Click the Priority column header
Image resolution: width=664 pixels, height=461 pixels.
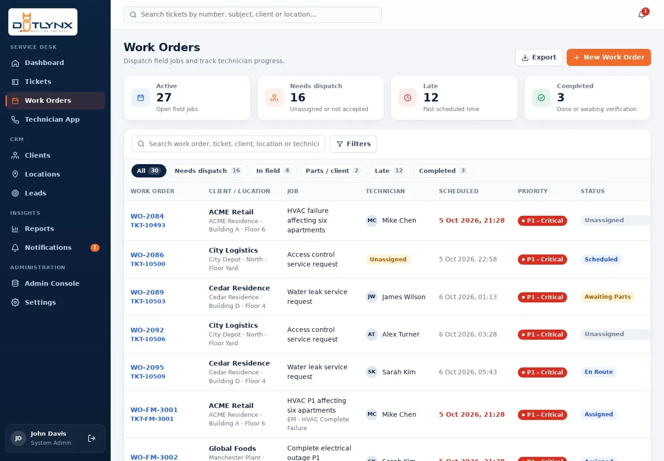click(x=533, y=191)
